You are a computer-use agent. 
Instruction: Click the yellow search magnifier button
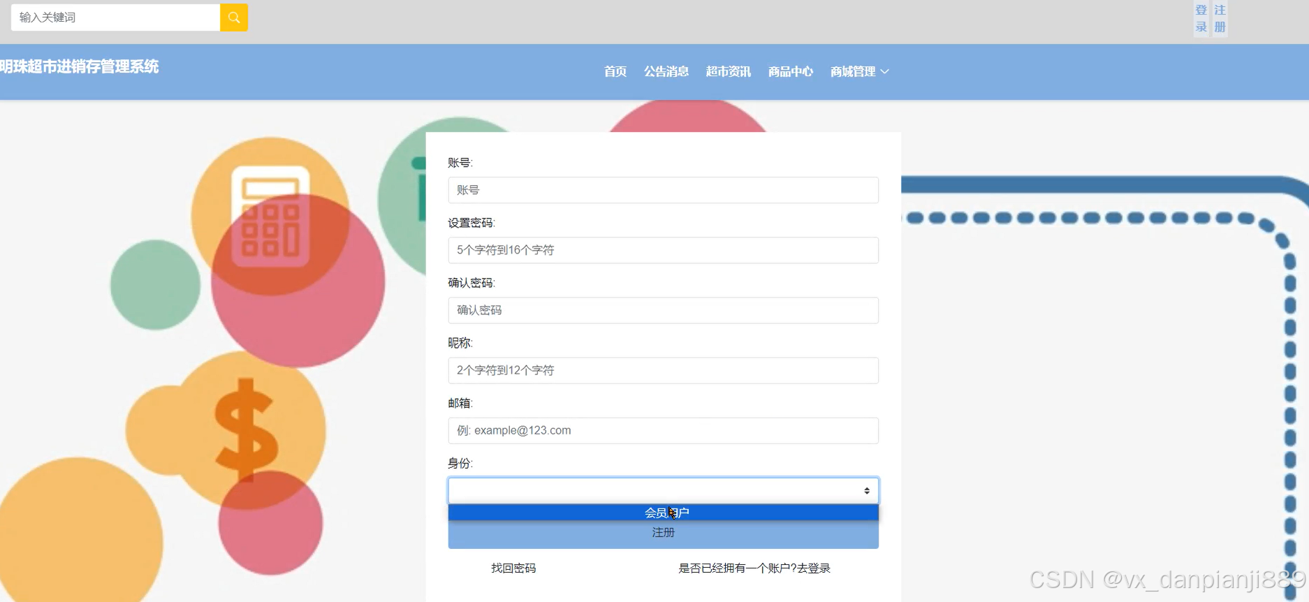(234, 17)
